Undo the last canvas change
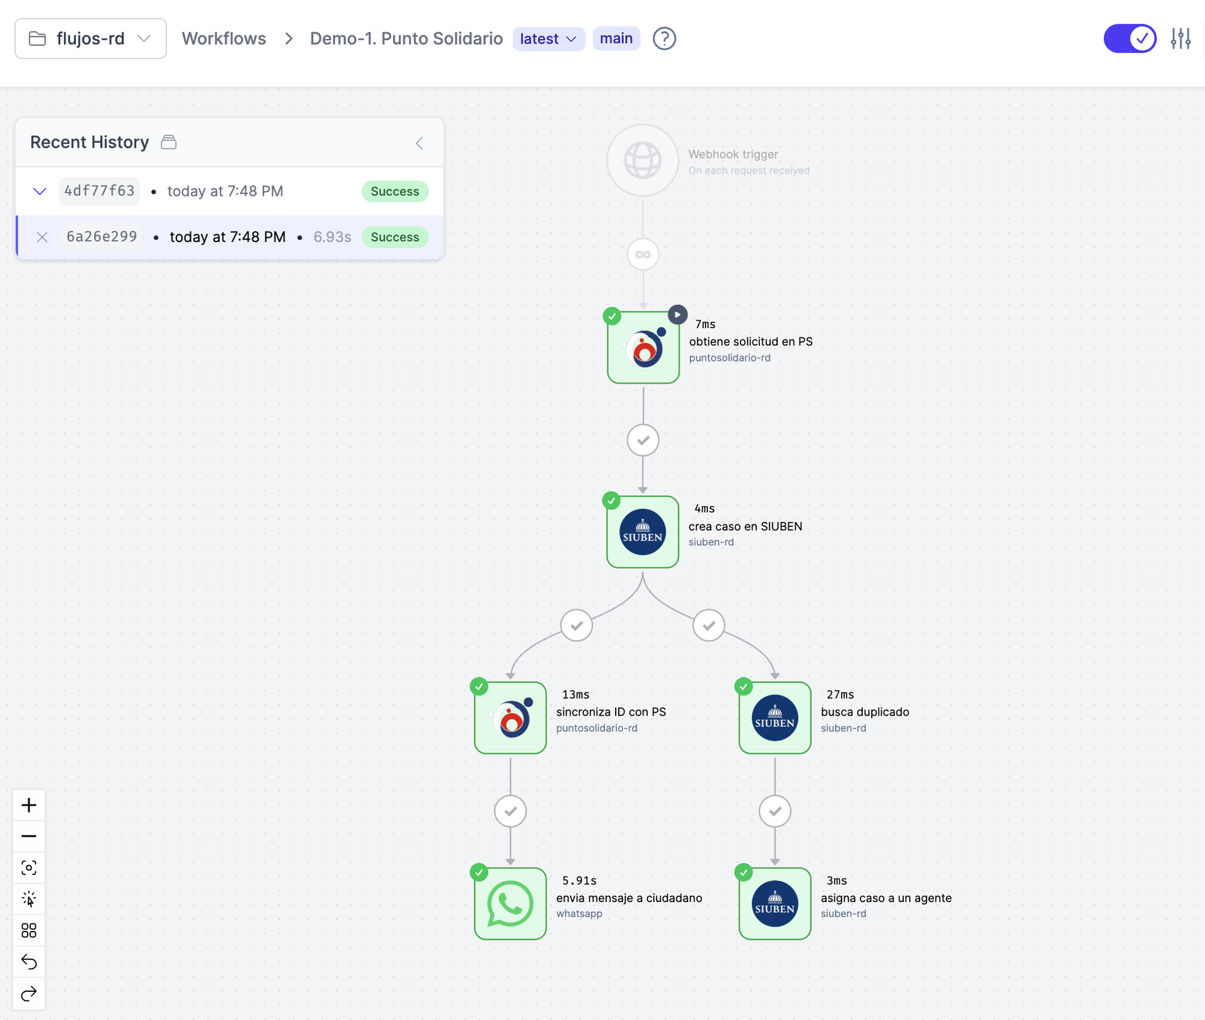This screenshot has width=1205, height=1020. (x=29, y=962)
